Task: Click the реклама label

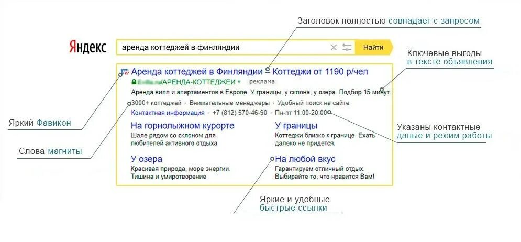Action: [262, 82]
